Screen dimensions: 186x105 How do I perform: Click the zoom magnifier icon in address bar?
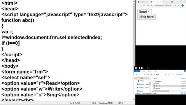click(175, 6)
